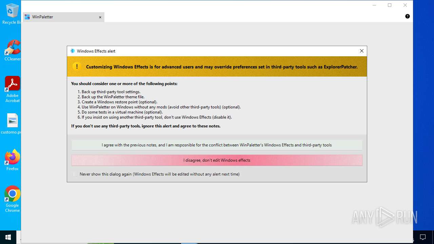Click the yellow warning exclamation icon
This screenshot has width=434, height=244.
click(x=77, y=66)
